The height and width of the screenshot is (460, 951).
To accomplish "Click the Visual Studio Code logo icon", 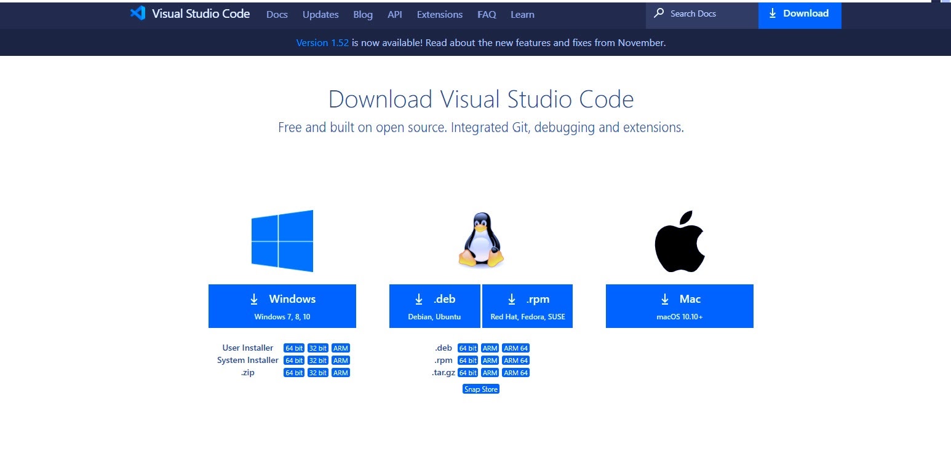I will [x=137, y=14].
